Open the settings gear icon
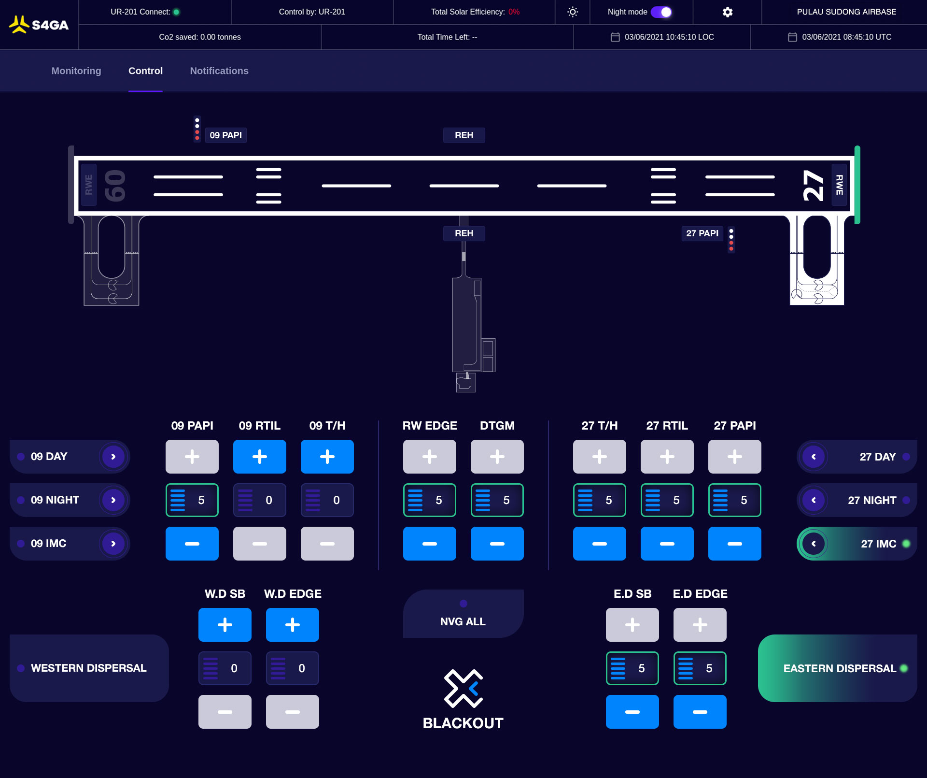The width and height of the screenshot is (927, 778). tap(727, 12)
